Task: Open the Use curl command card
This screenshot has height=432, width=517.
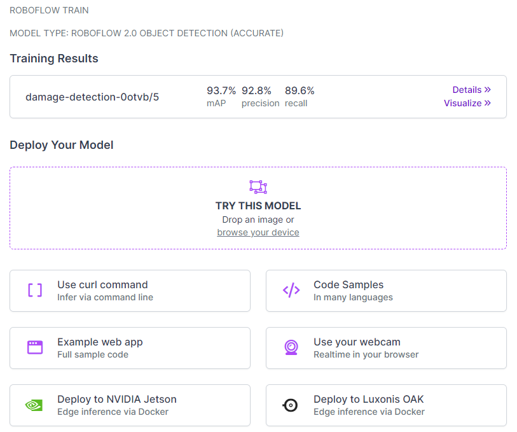Action: pyautogui.click(x=130, y=291)
